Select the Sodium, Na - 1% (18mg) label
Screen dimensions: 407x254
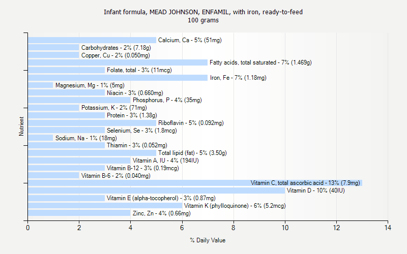[x=86, y=138]
